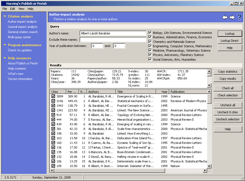The image size is (245, 181).
Task: Show Version information
Action: click(20, 79)
